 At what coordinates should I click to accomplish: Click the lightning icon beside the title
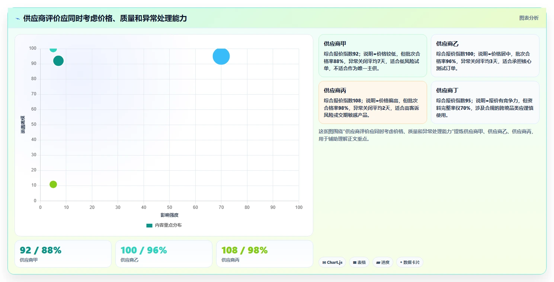pyautogui.click(x=18, y=18)
